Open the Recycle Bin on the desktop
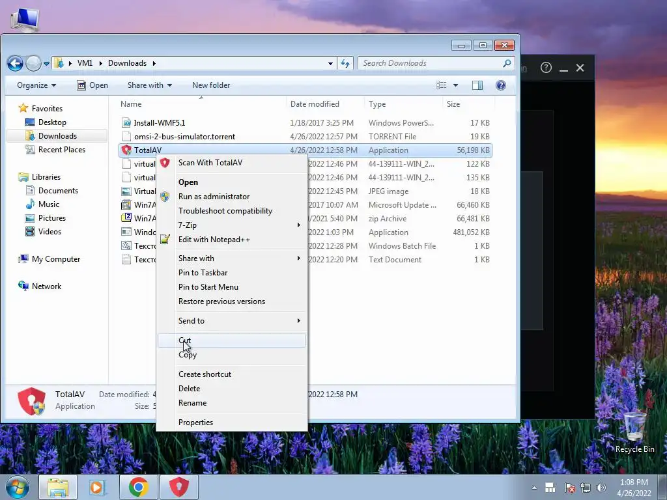Image resolution: width=667 pixels, height=500 pixels. point(634,431)
